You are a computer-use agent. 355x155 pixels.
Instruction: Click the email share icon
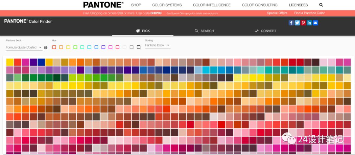tap(316, 23)
